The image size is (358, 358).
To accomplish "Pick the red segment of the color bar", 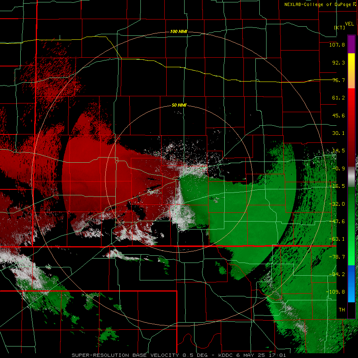I will (x=351, y=127).
